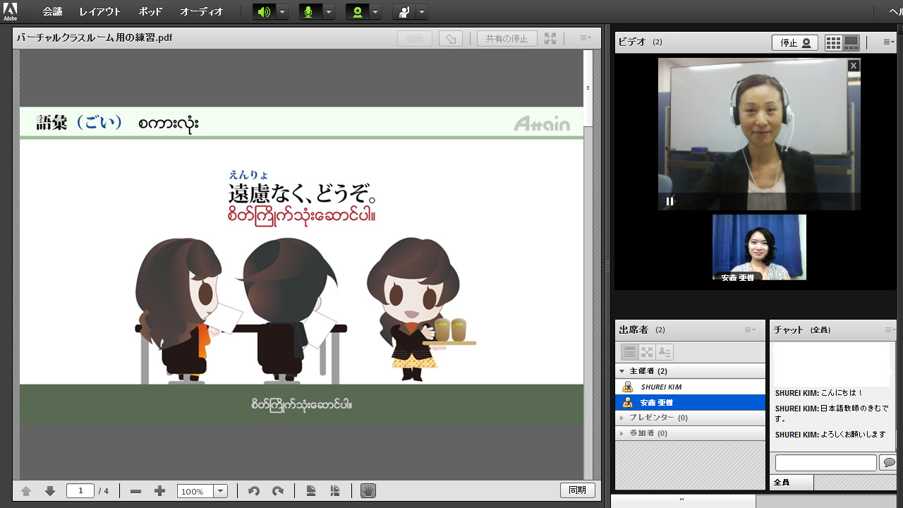Image resolution: width=903 pixels, height=508 pixels.
Task: Click the chat message input field
Action: (x=825, y=463)
